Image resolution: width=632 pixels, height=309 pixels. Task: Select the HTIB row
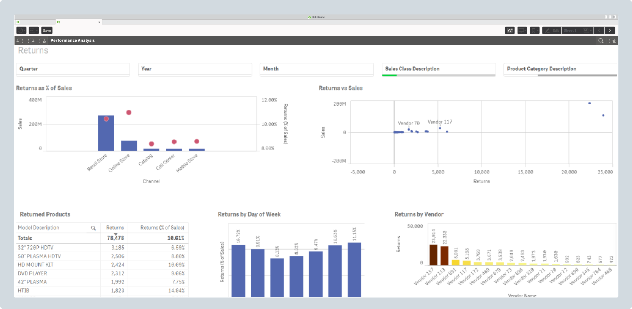[x=102, y=290]
